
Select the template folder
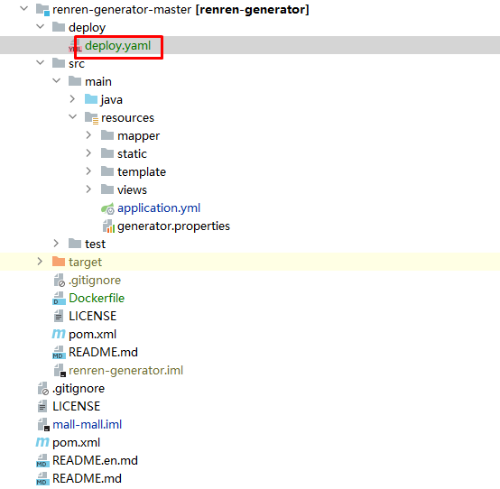(142, 171)
